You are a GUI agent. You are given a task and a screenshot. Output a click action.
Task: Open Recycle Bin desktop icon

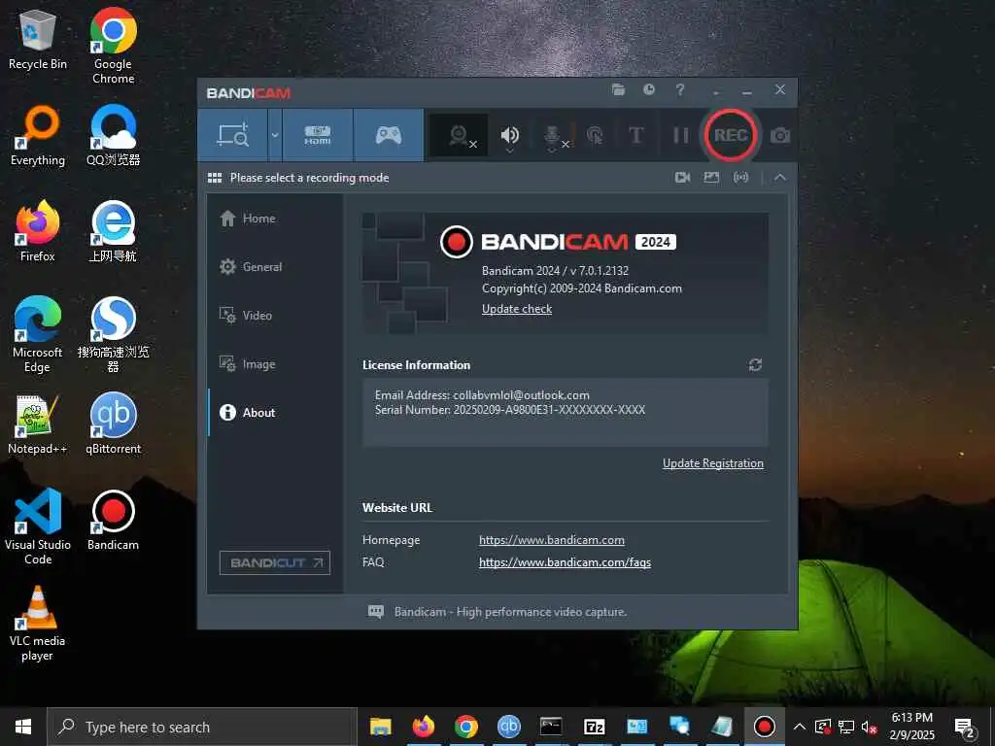click(38, 40)
